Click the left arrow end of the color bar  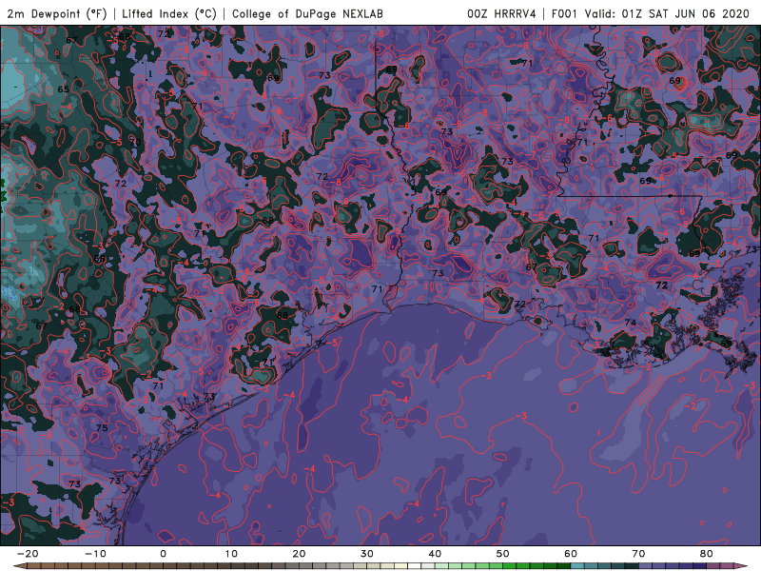coord(18,565)
